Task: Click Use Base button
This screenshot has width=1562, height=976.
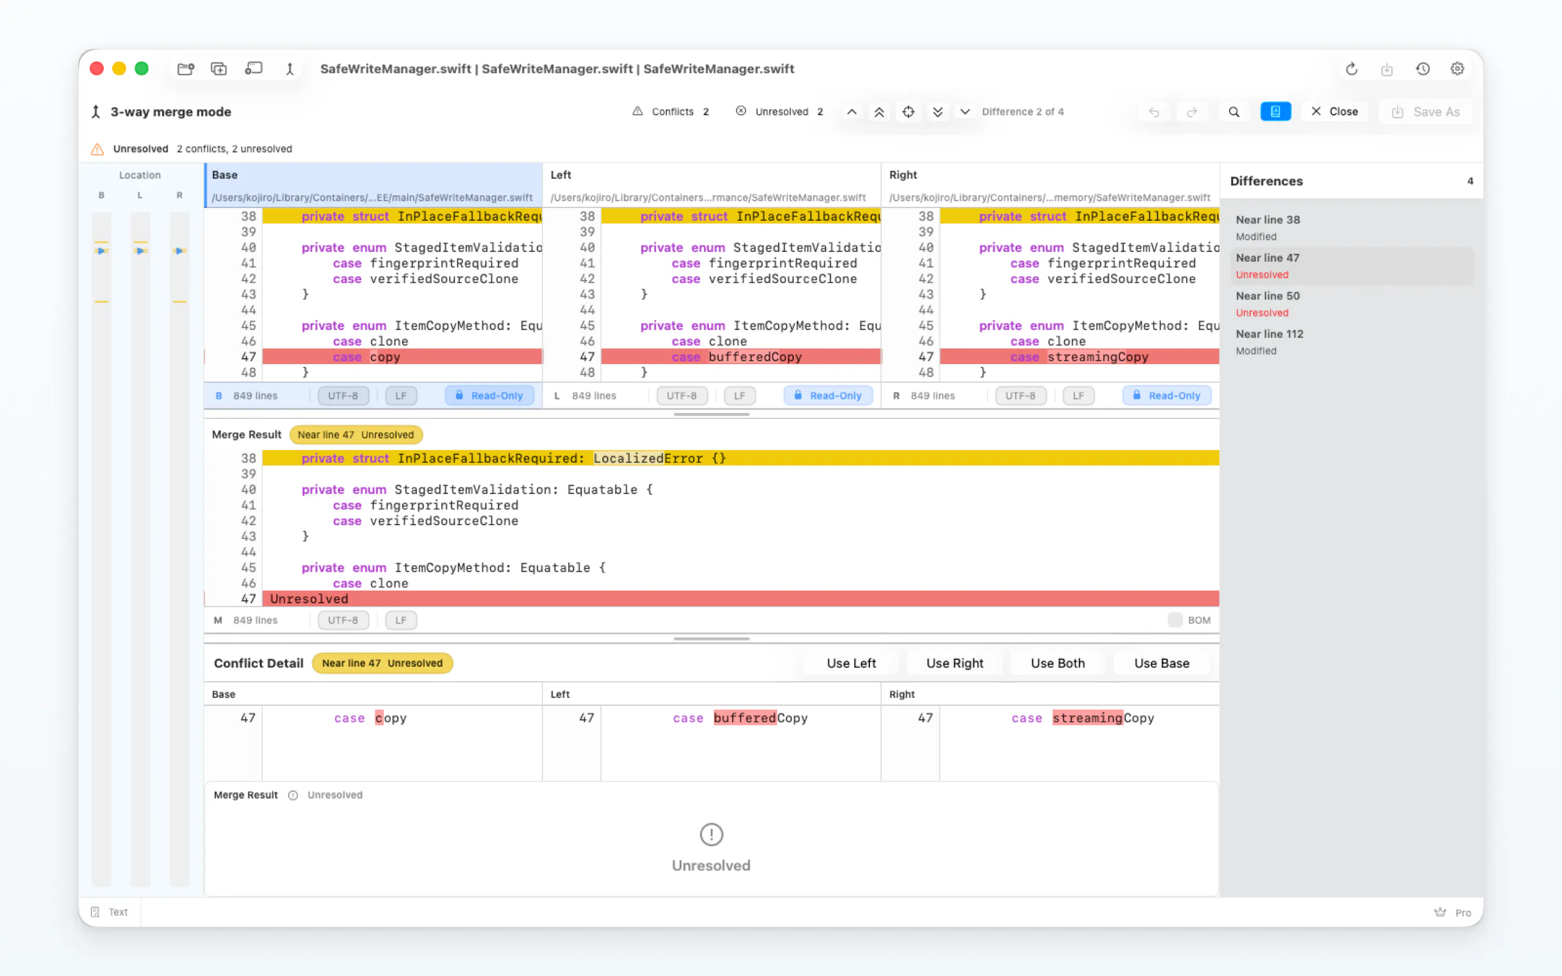Action: pyautogui.click(x=1162, y=663)
